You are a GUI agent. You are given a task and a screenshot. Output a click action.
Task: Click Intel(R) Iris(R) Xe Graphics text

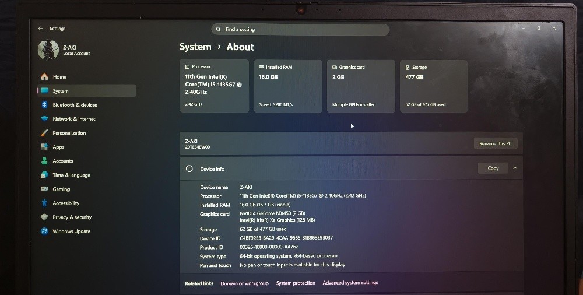click(x=278, y=220)
